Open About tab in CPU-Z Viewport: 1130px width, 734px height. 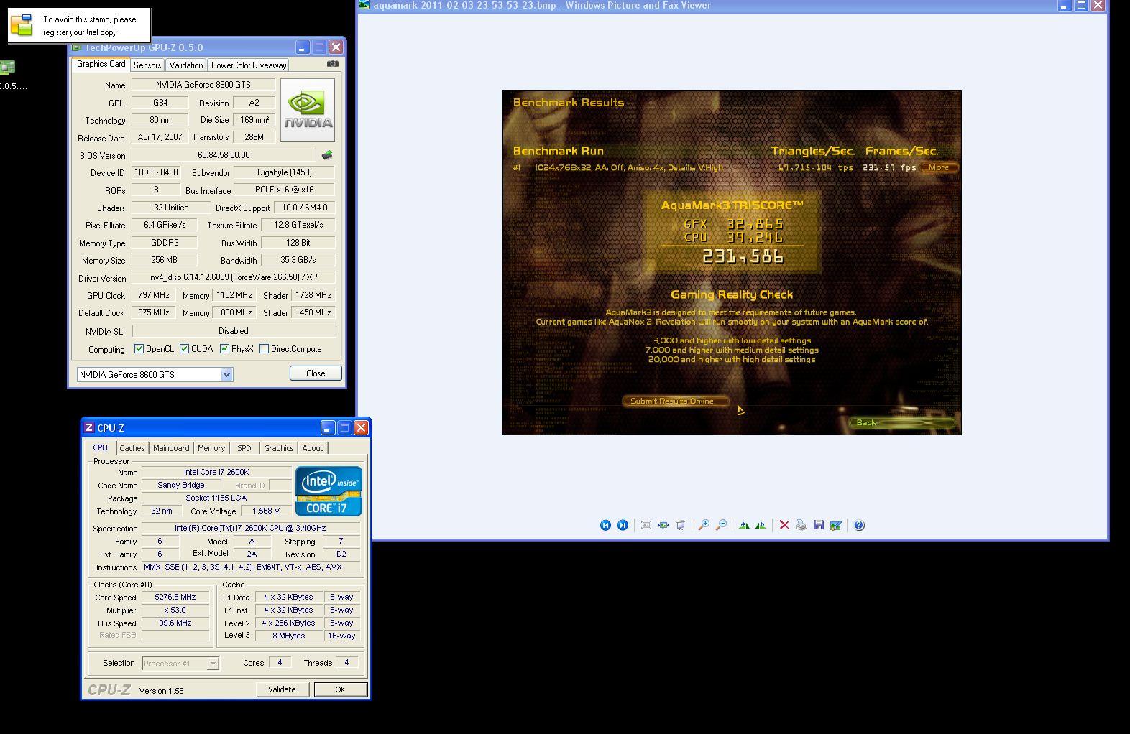[313, 448]
